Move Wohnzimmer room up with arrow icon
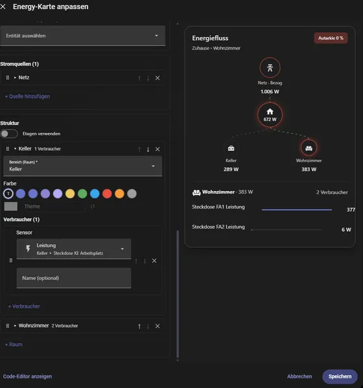 [139, 326]
